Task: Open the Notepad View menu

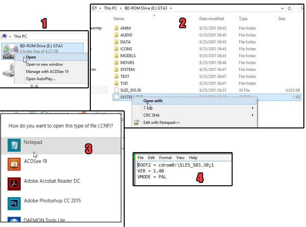Action: coord(180,157)
